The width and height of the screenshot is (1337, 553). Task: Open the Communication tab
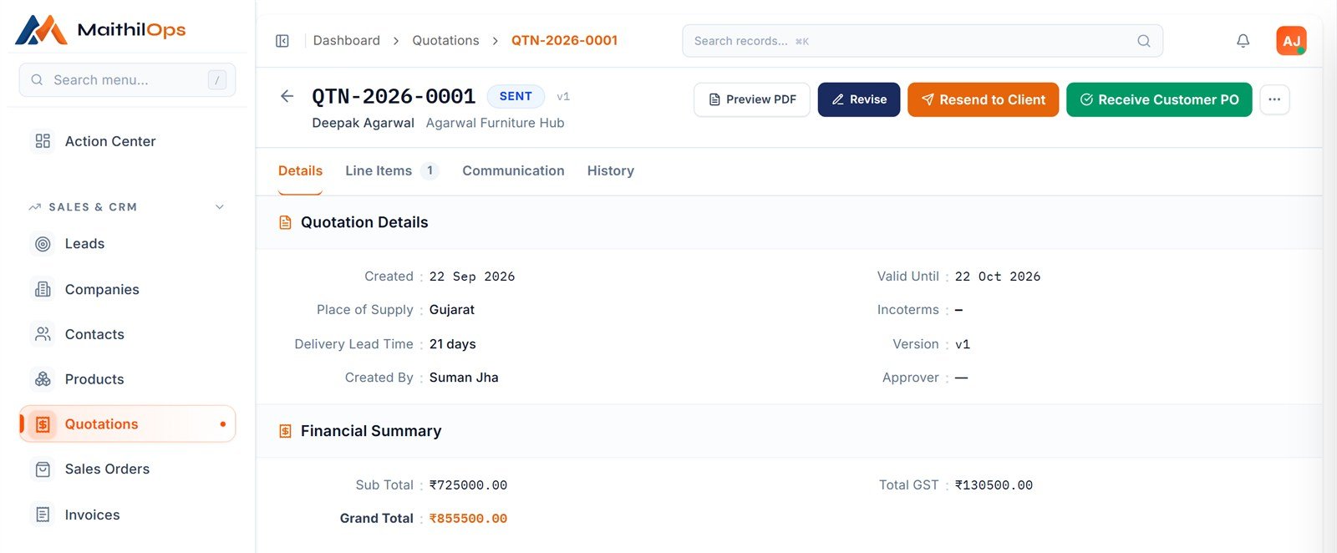(x=513, y=170)
